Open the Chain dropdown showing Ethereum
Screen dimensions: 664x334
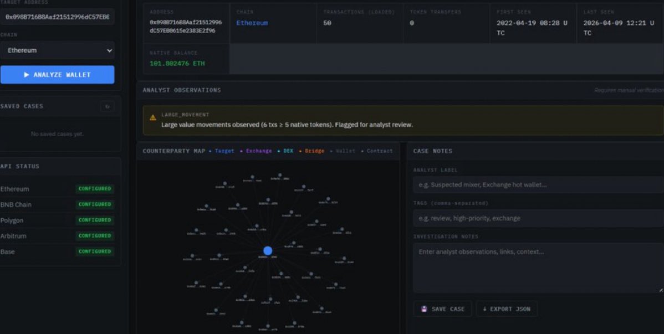click(57, 50)
